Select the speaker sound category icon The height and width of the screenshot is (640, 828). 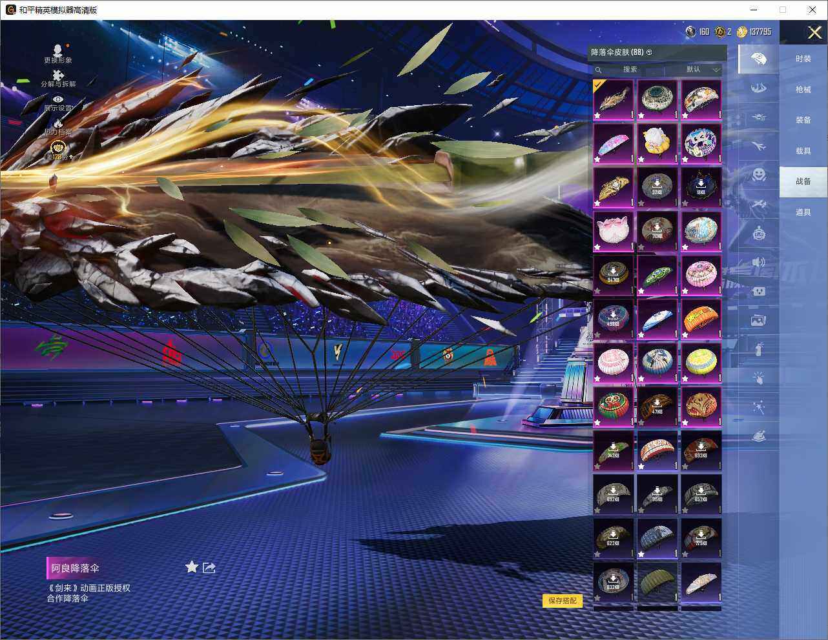[759, 262]
